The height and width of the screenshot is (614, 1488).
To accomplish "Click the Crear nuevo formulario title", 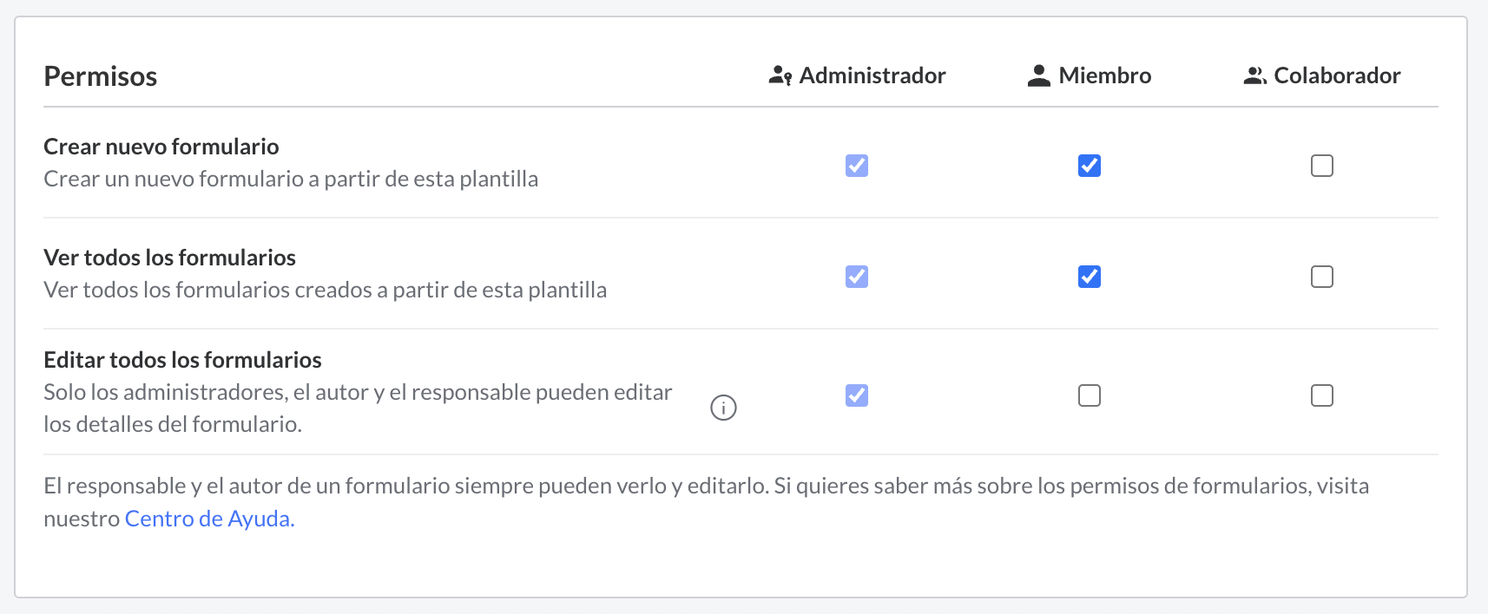I will (161, 147).
